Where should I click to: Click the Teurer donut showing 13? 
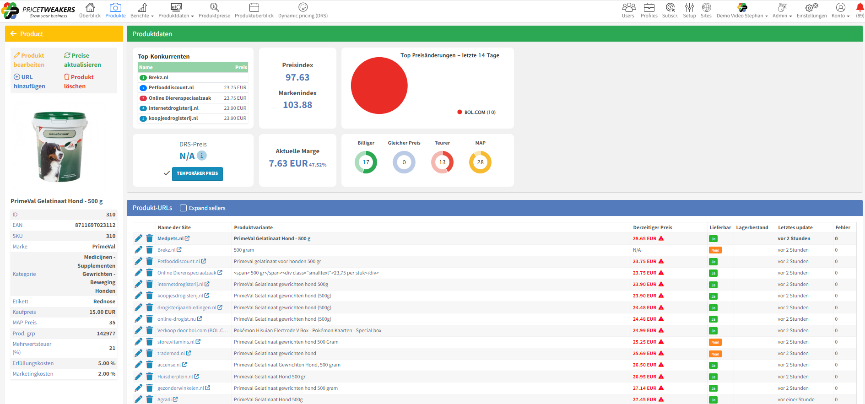pyautogui.click(x=442, y=162)
